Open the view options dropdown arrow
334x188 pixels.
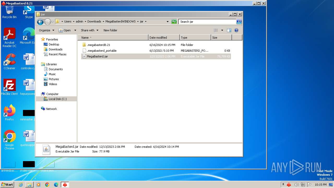(x=222, y=30)
